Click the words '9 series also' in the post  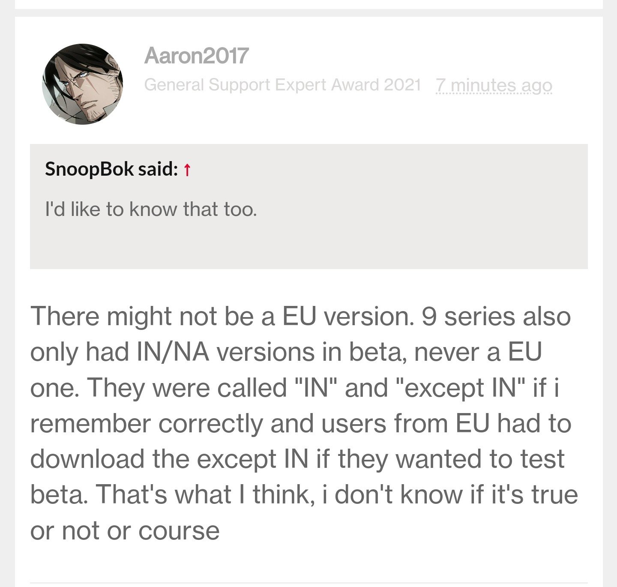[x=496, y=316]
